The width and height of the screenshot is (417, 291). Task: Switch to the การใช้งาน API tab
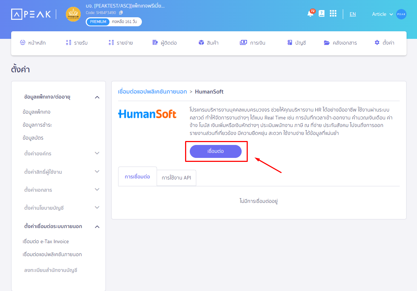(176, 177)
